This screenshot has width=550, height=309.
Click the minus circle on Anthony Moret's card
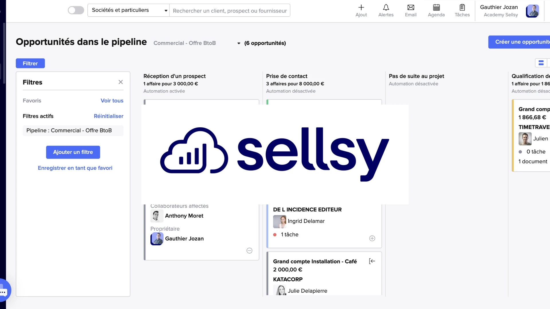pyautogui.click(x=249, y=250)
